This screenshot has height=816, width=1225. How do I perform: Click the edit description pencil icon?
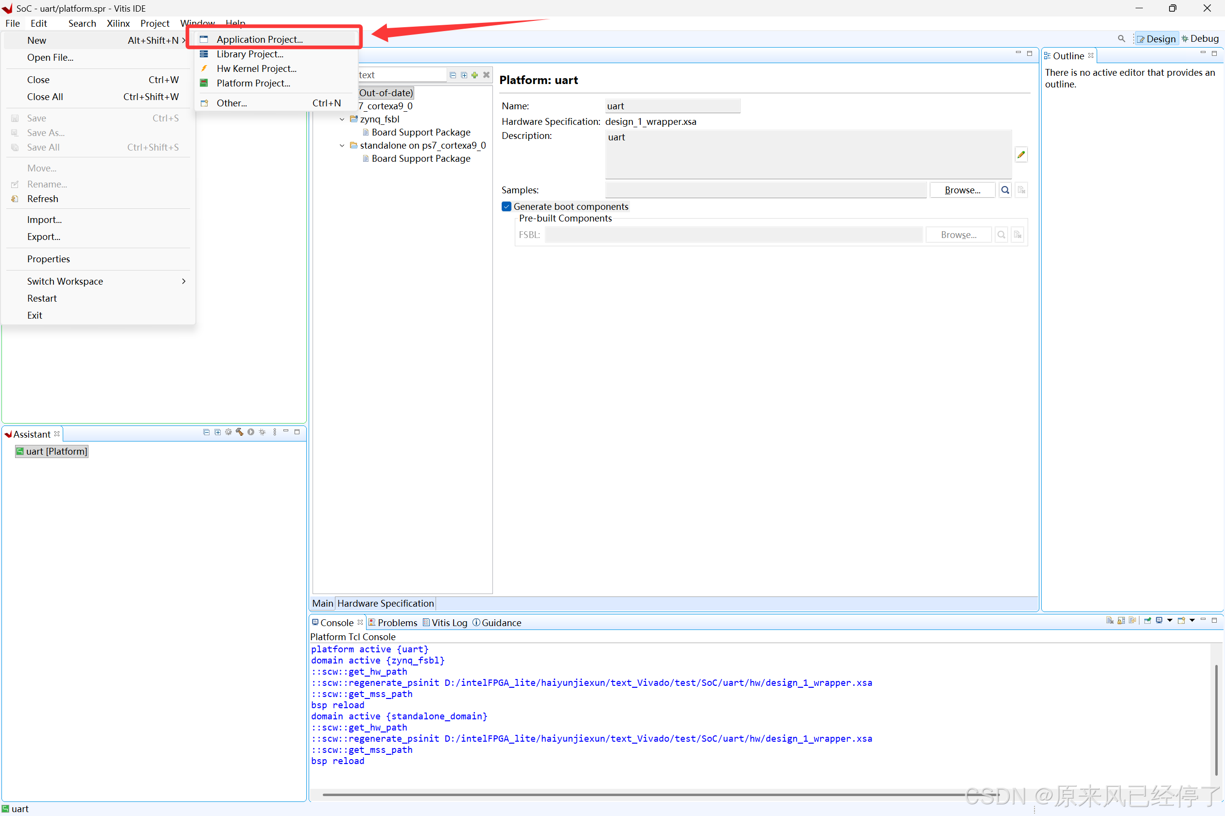(x=1021, y=154)
